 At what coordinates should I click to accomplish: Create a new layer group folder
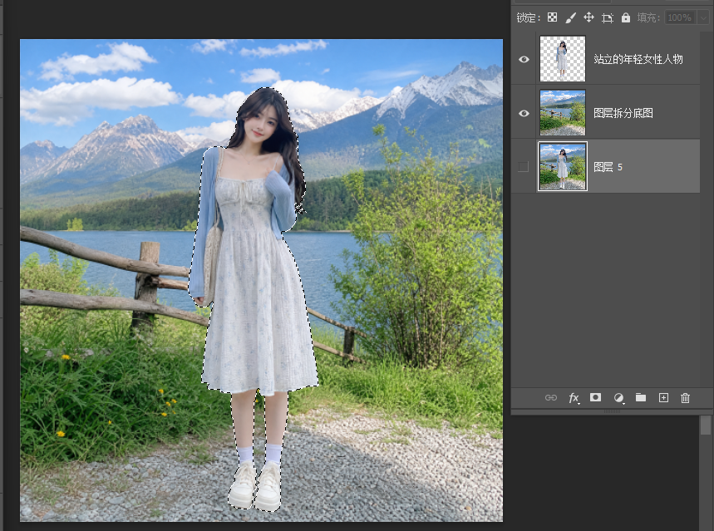click(x=641, y=397)
